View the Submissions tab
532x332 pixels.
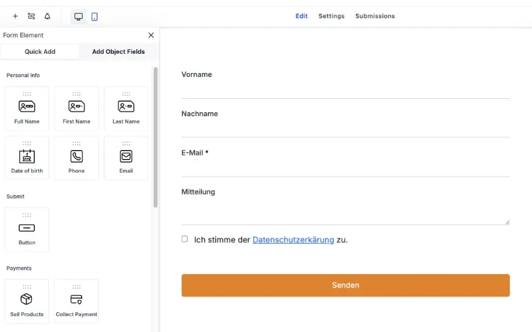pos(374,16)
